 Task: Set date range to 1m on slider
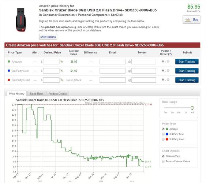tap(165, 112)
